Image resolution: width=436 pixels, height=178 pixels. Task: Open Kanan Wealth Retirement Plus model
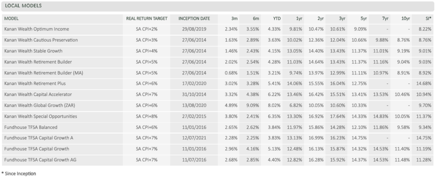click(x=35, y=83)
